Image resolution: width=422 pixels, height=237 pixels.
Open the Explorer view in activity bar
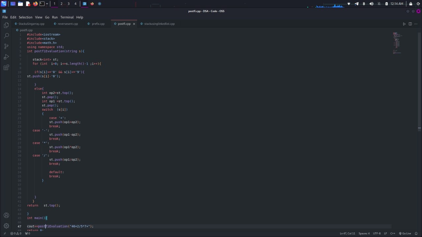[6, 25]
